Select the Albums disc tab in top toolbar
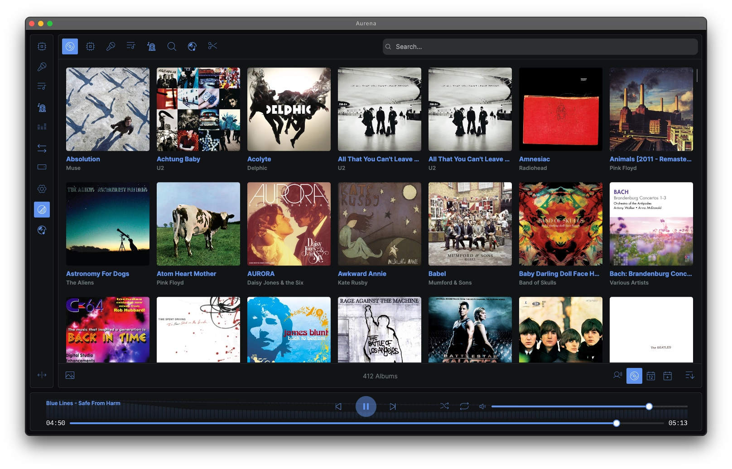Screen dimensions: 732x469 pyautogui.click(x=70, y=46)
